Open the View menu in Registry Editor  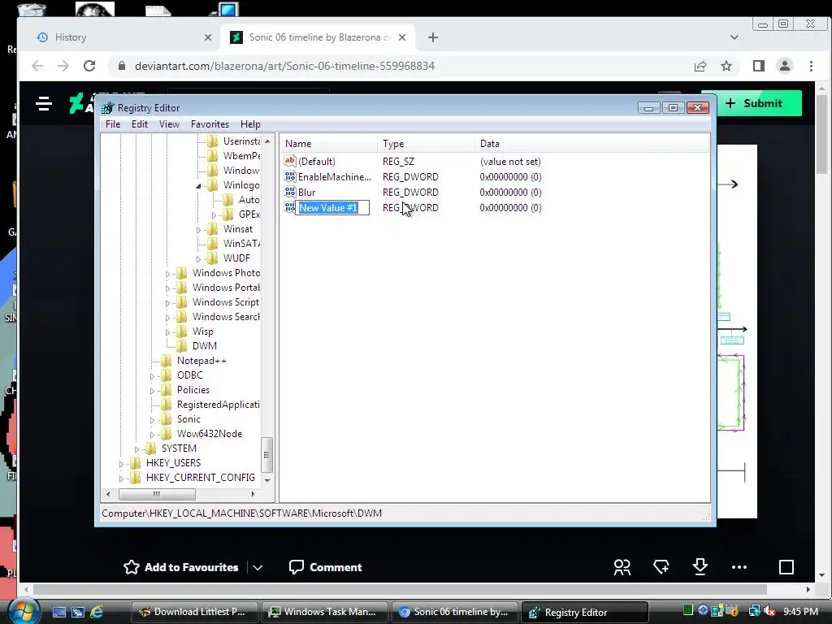tap(169, 124)
